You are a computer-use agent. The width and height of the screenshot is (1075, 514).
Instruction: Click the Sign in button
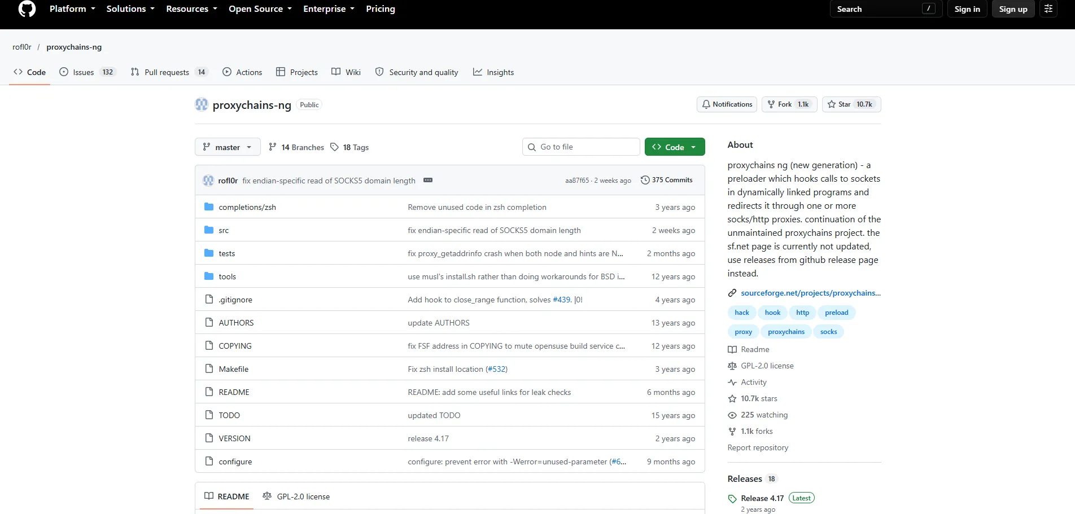coord(967,9)
